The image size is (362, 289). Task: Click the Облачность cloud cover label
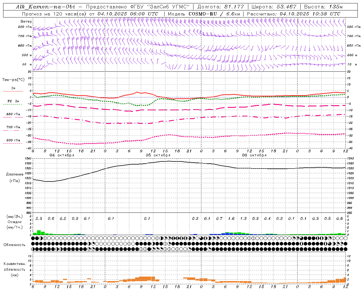click(14, 245)
